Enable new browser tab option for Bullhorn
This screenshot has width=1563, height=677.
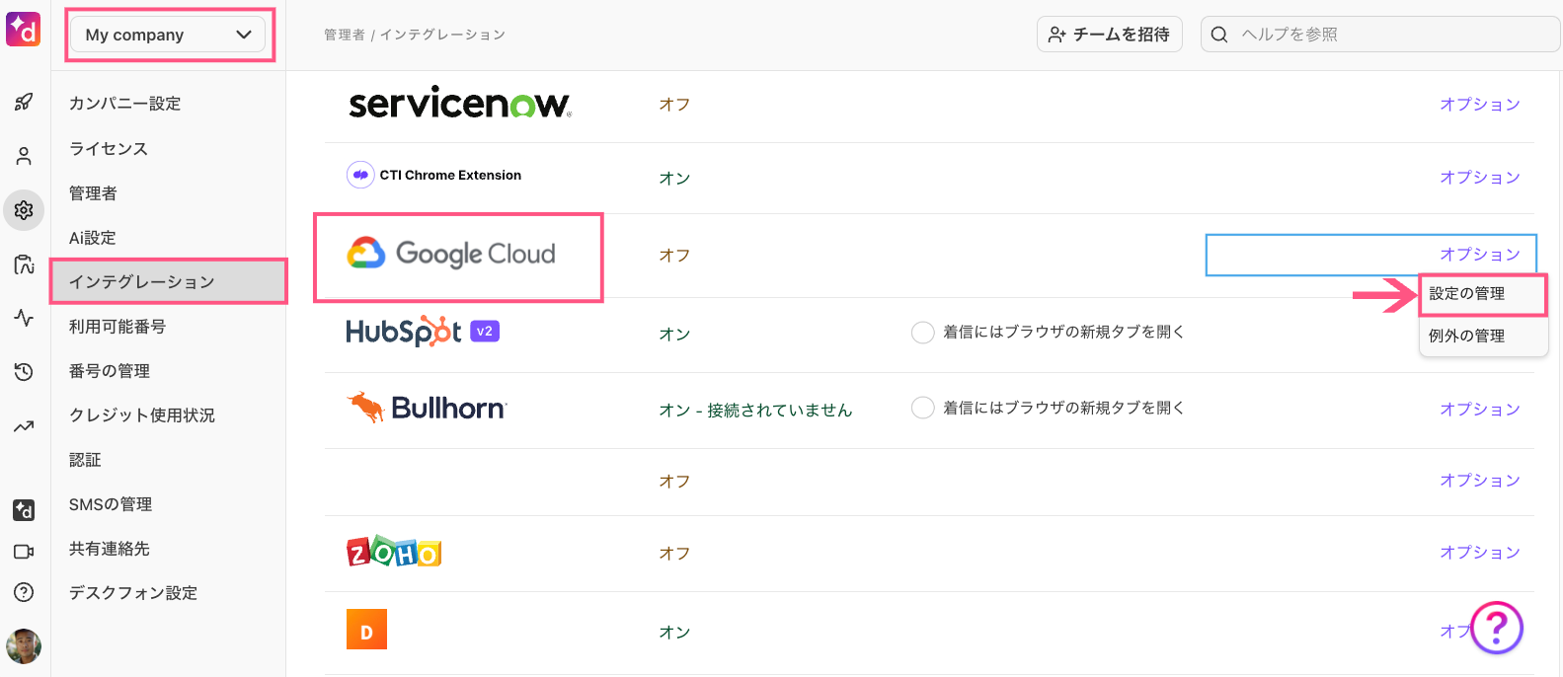coord(923,408)
